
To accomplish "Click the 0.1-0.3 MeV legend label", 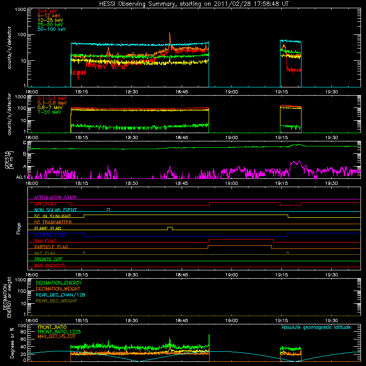I will pyautogui.click(x=52, y=98).
